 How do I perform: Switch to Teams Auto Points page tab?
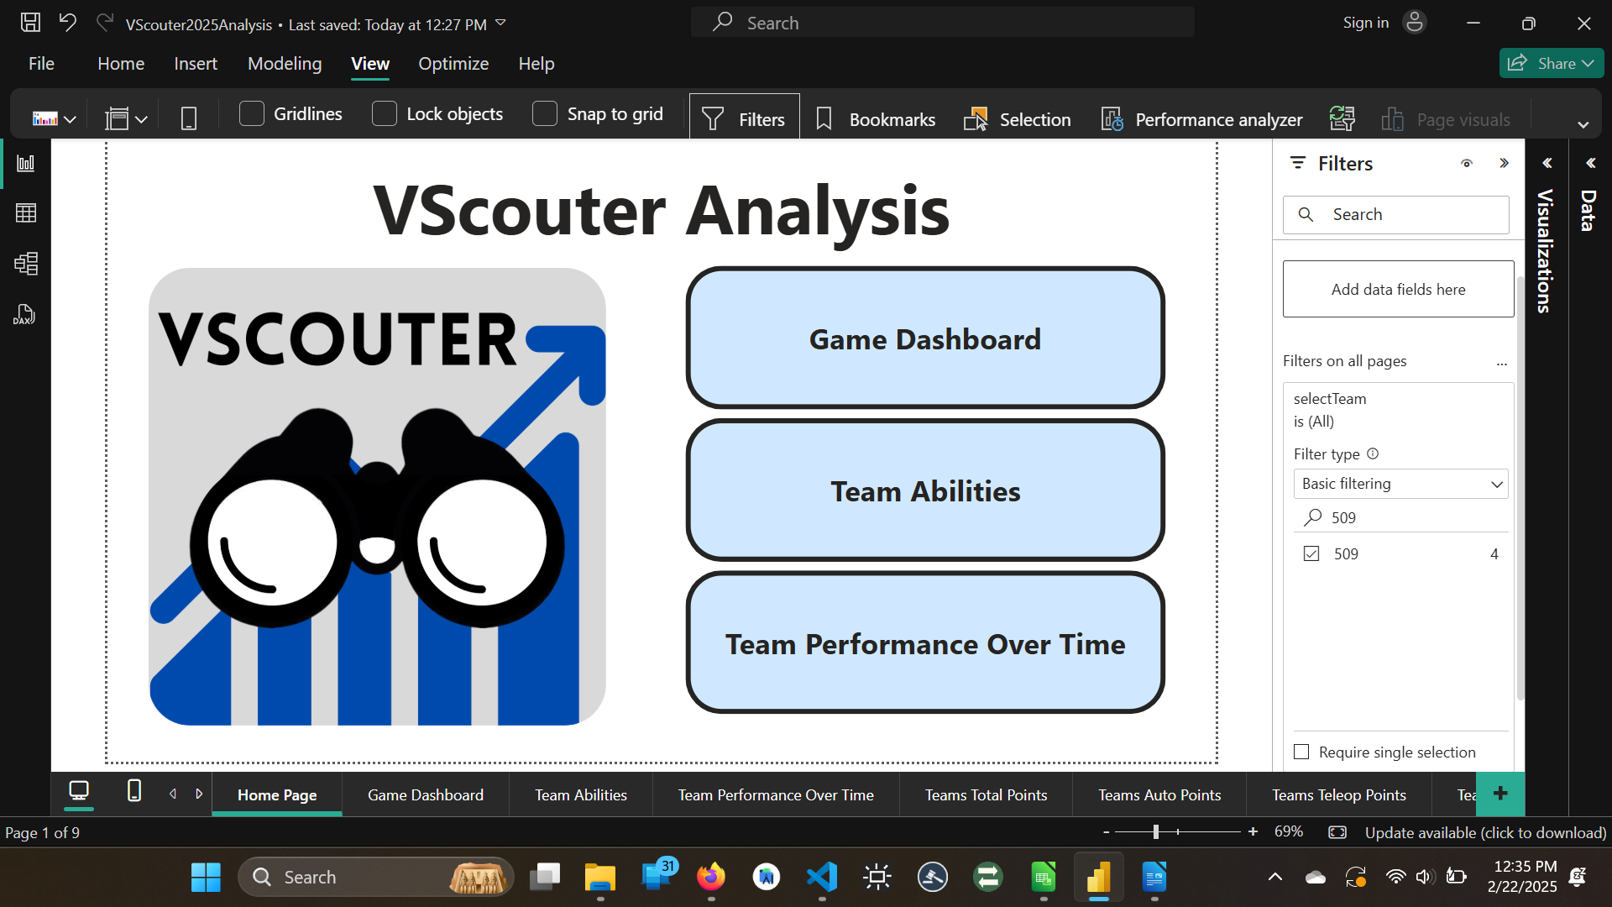click(x=1159, y=794)
